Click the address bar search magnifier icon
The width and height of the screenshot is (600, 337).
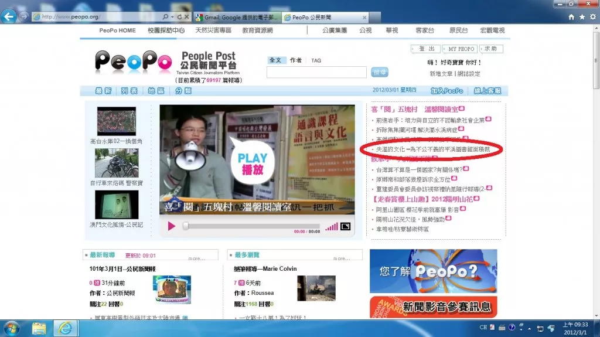(x=165, y=17)
